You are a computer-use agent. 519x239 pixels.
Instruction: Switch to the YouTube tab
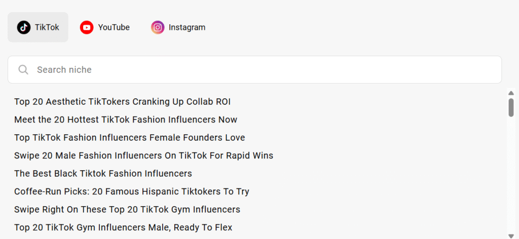pyautogui.click(x=105, y=27)
